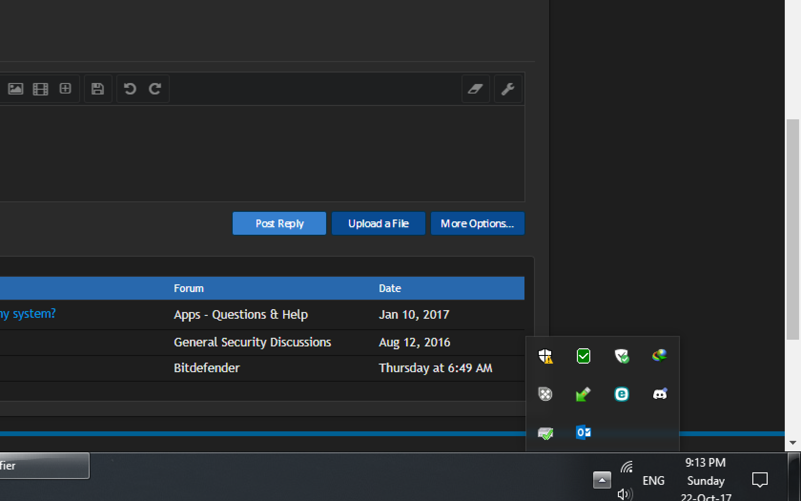Open Windows Defender shield with warning tray icon
Viewport: 801px width, 501px height.
pos(545,356)
